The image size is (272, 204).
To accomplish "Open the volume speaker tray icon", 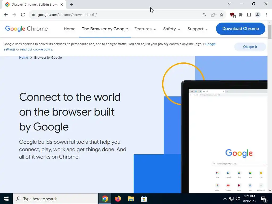I will tap(238, 199).
